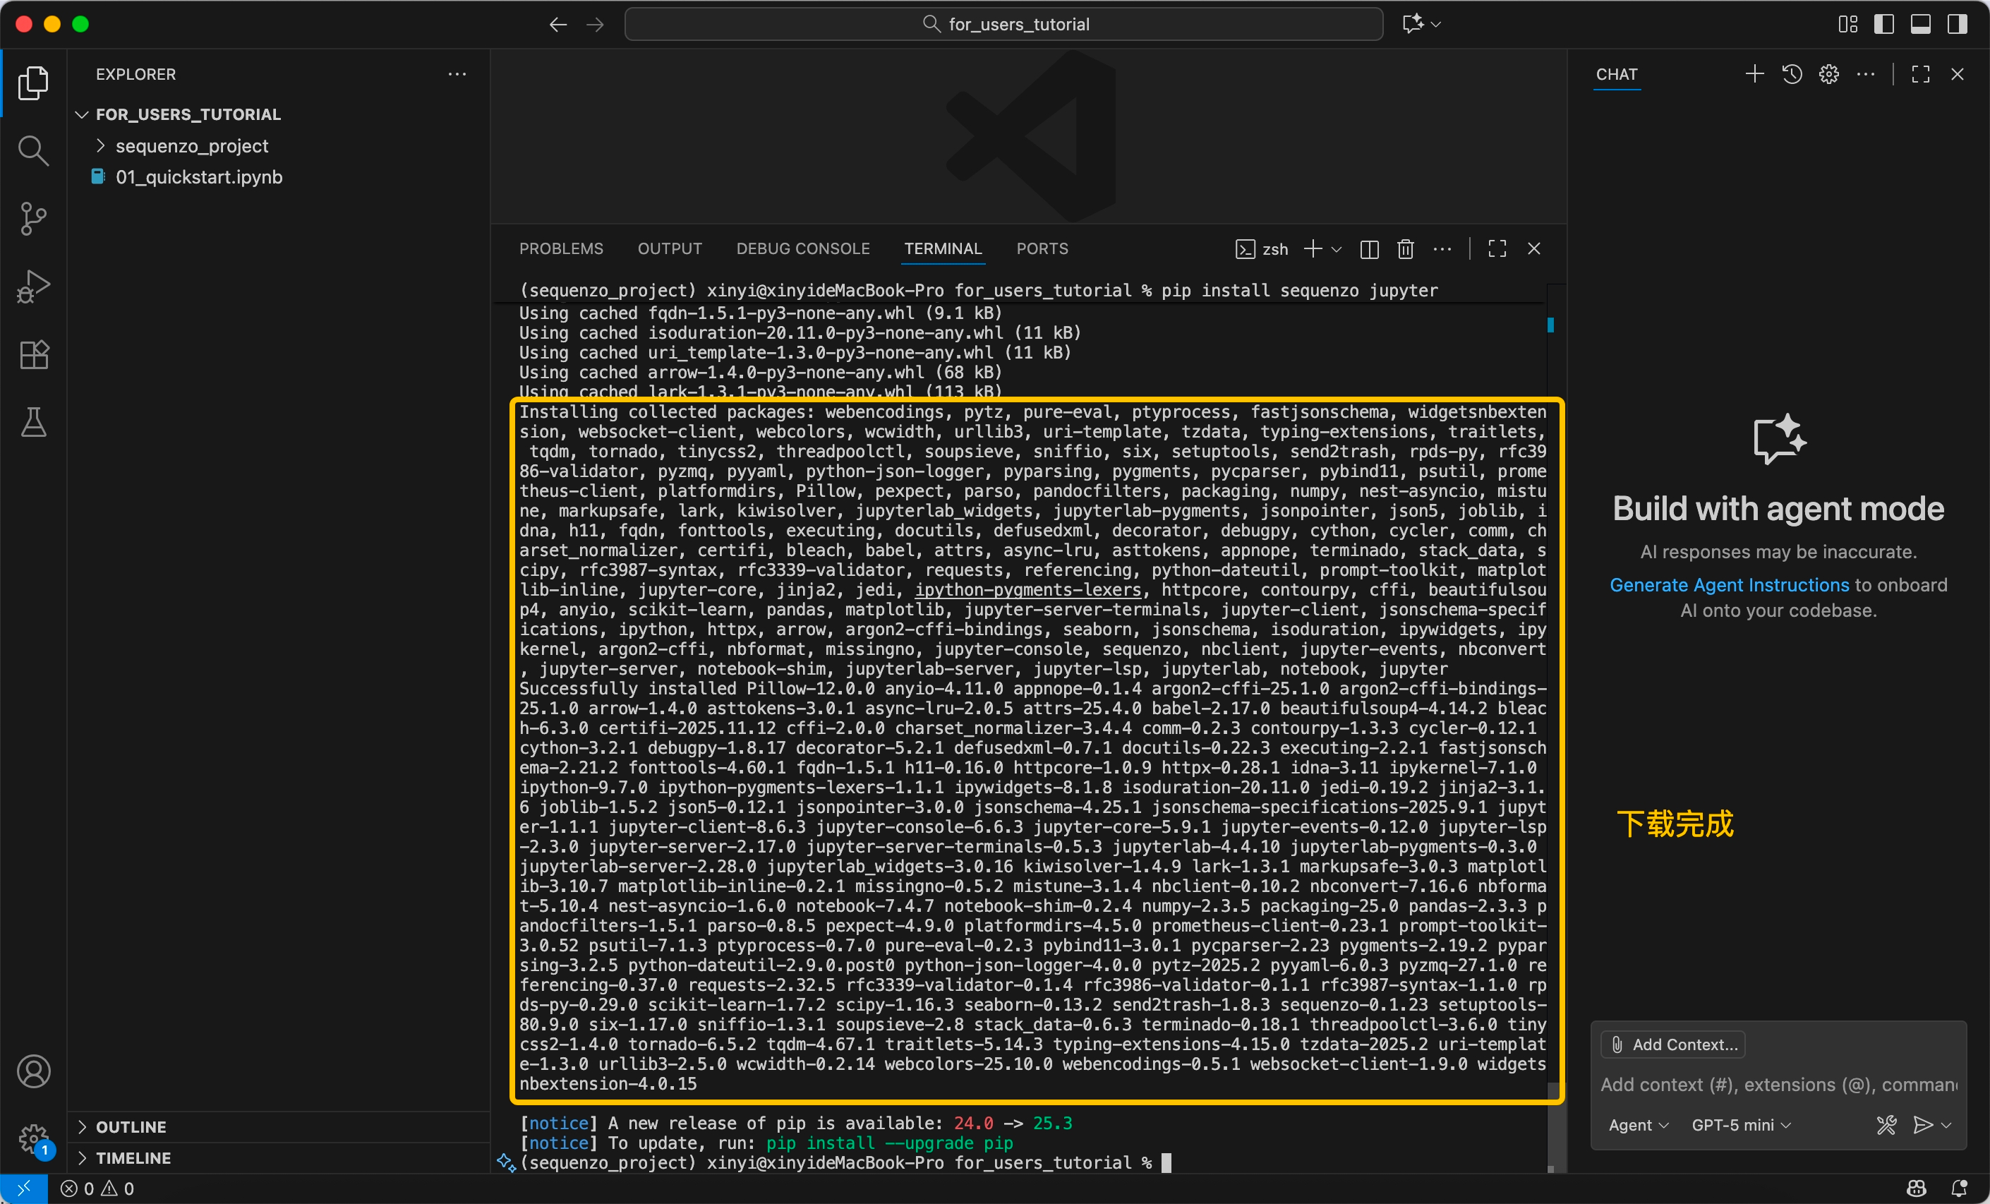Click Generate Agent Instructions link
Viewport: 1990px width, 1204px height.
click(x=1728, y=584)
